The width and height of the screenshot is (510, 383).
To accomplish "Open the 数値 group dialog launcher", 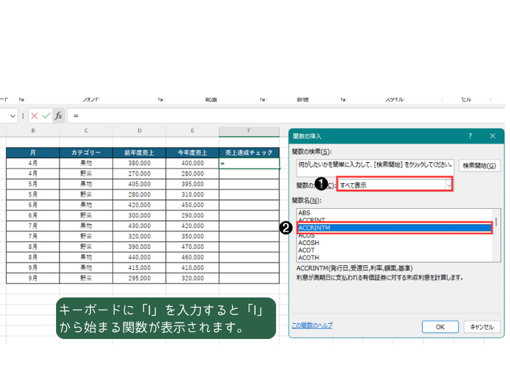I will [343, 100].
